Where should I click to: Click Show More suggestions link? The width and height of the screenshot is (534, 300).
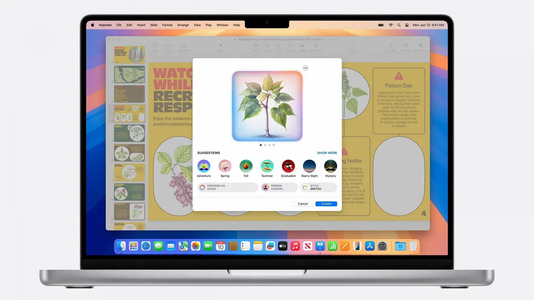[327, 153]
